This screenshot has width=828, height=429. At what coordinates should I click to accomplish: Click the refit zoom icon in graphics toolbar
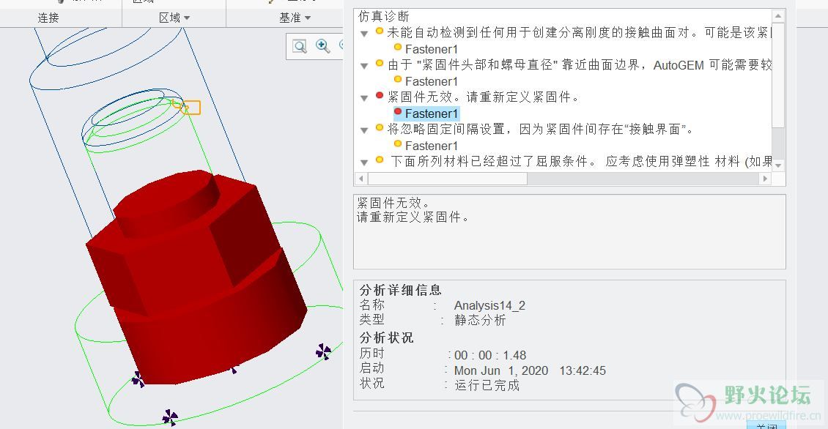300,46
